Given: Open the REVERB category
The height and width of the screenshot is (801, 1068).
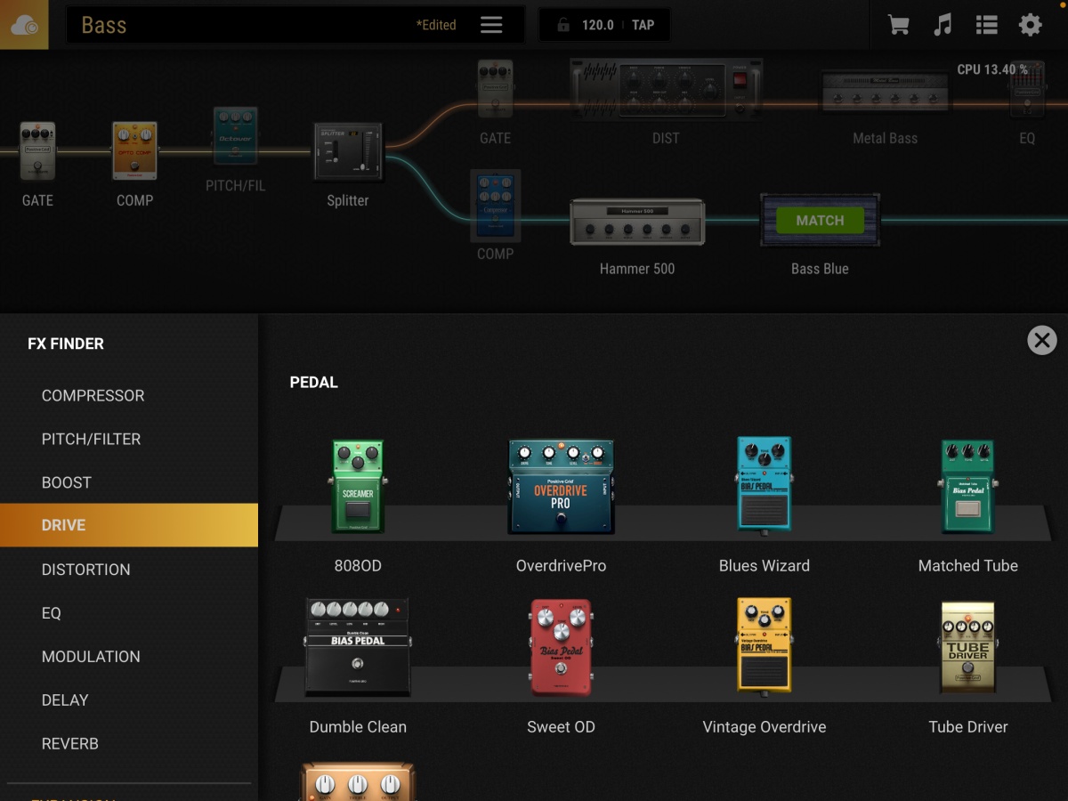Looking at the screenshot, I should (129, 743).
